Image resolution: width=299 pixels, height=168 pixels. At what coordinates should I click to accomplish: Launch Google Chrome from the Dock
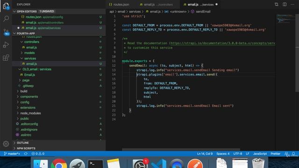point(59,163)
